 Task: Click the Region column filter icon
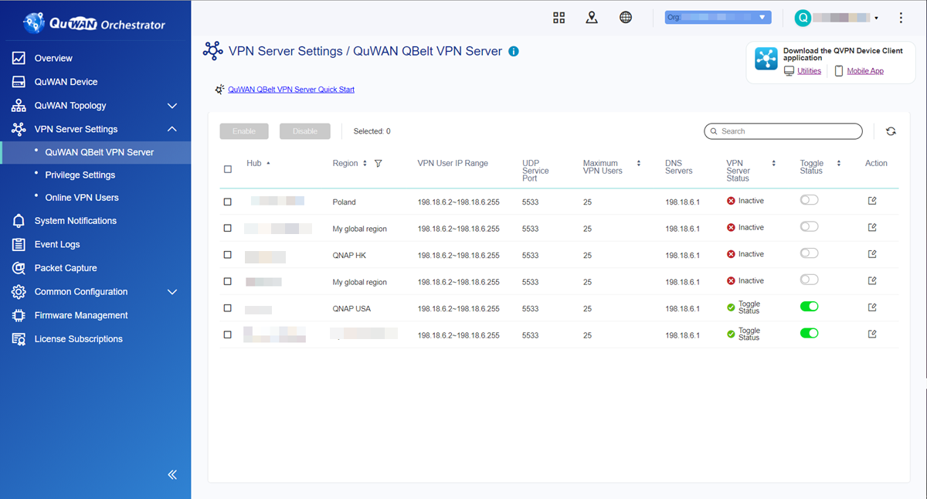(379, 164)
